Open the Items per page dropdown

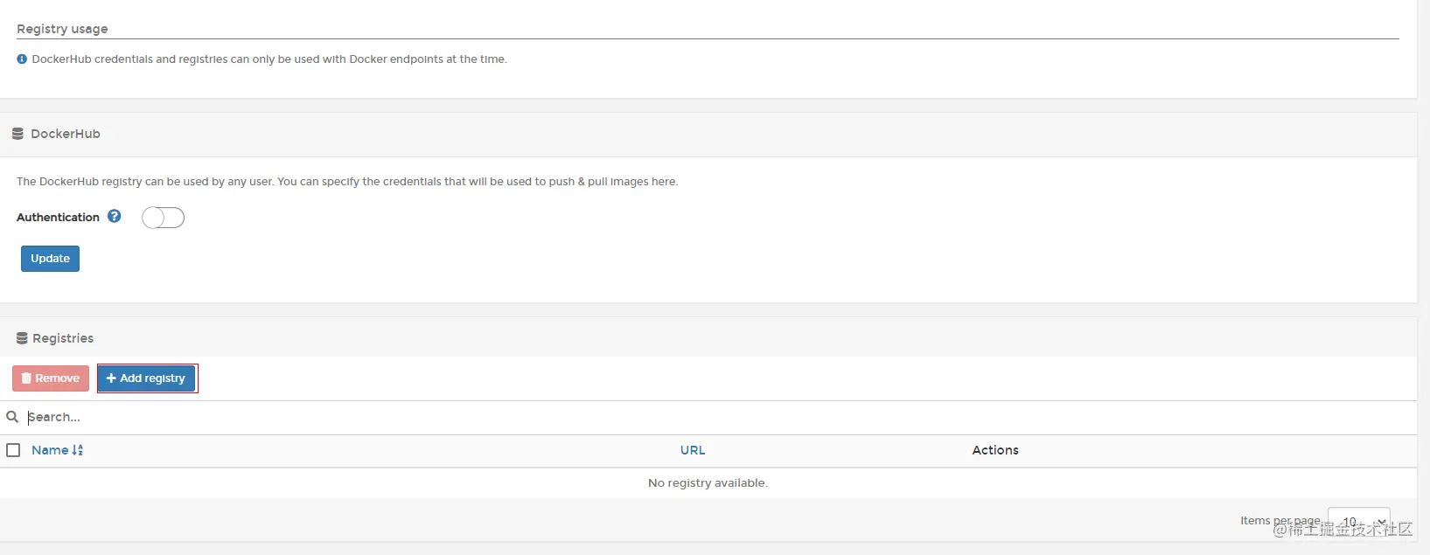(1358, 521)
